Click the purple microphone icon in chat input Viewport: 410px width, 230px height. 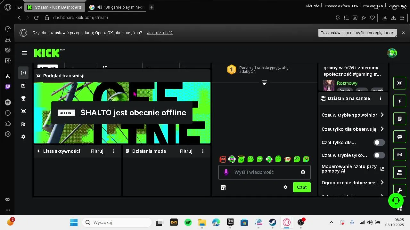click(226, 172)
